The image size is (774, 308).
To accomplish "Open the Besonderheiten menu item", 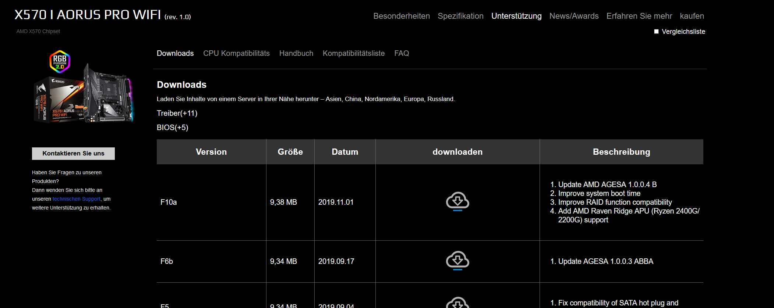I will [x=402, y=16].
